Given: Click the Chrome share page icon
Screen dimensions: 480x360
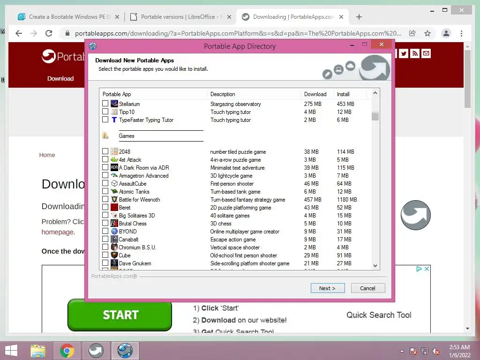Looking at the screenshot, I should click(x=412, y=33).
